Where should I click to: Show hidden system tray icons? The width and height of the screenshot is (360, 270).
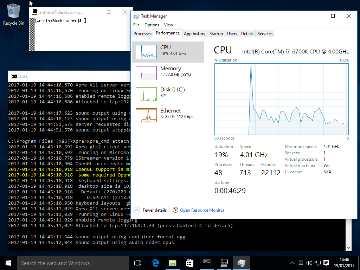[292, 263]
